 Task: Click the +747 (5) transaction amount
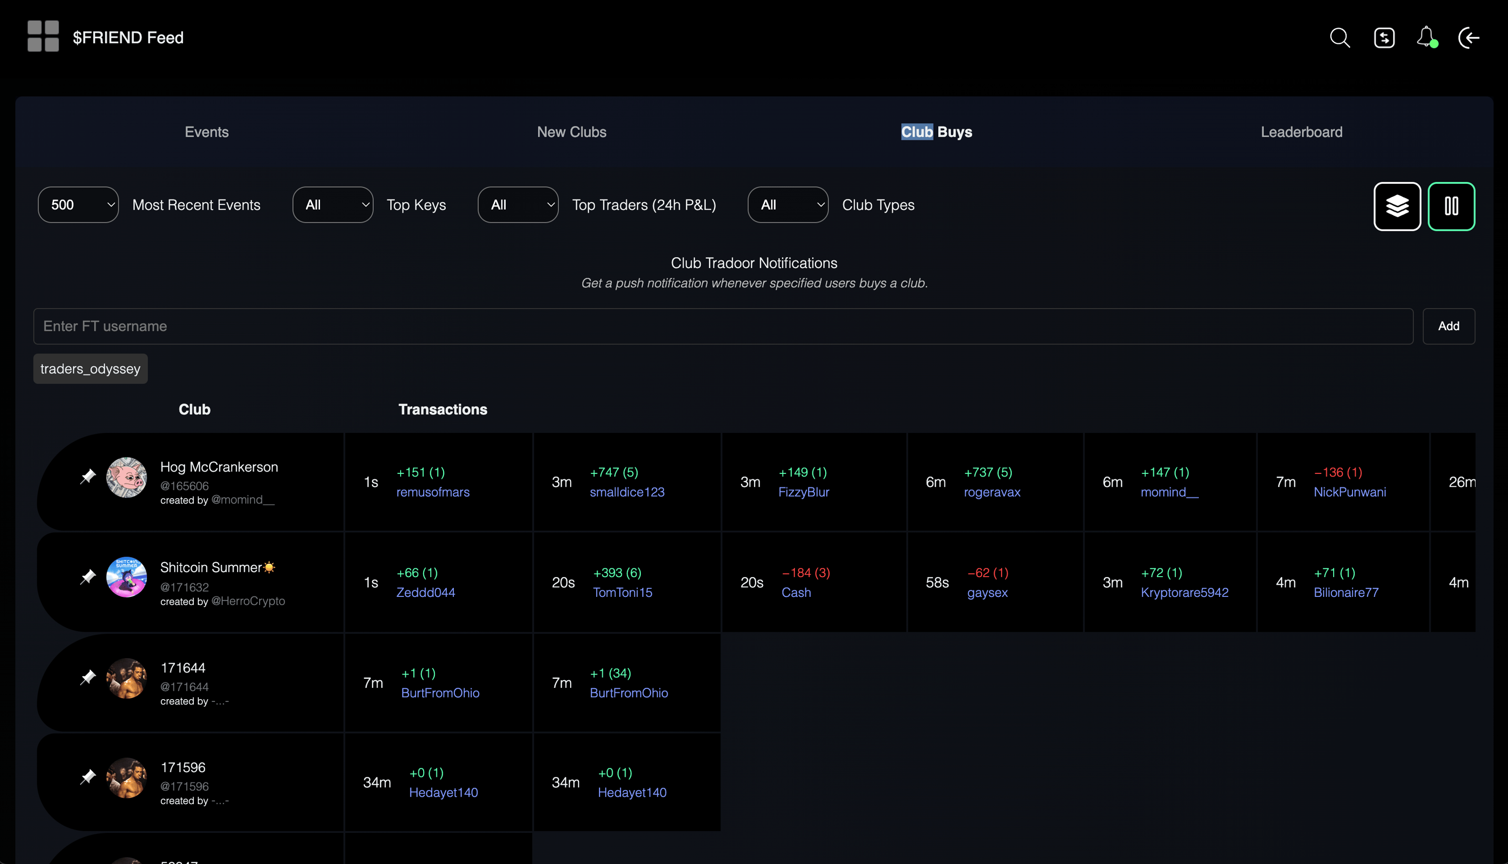pos(614,473)
